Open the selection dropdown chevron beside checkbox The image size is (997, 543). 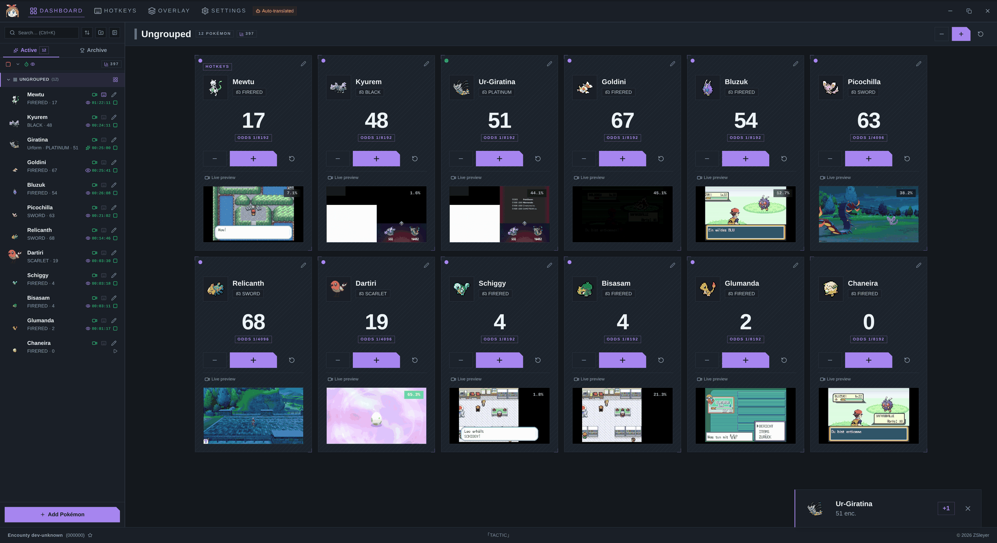tap(18, 64)
